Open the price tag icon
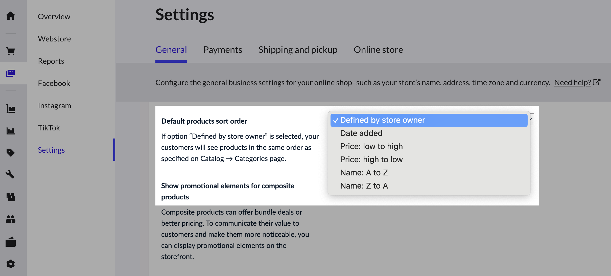The height and width of the screenshot is (276, 611). coord(11,153)
